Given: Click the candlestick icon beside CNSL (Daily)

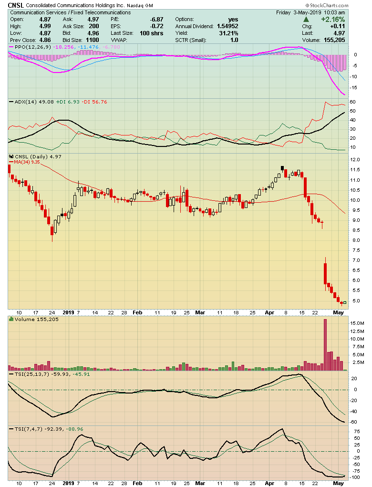Looking at the screenshot, I should tap(11, 156).
